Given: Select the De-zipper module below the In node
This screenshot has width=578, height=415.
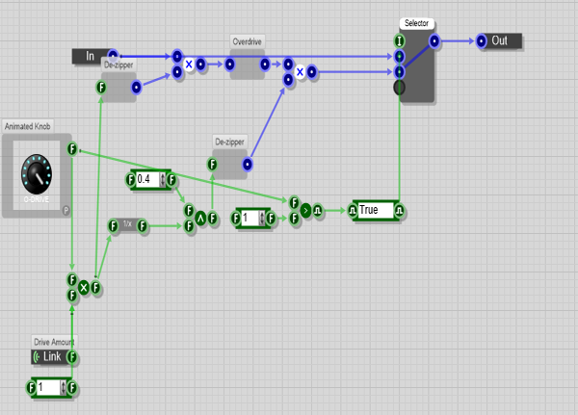Looking at the screenshot, I should (x=119, y=88).
